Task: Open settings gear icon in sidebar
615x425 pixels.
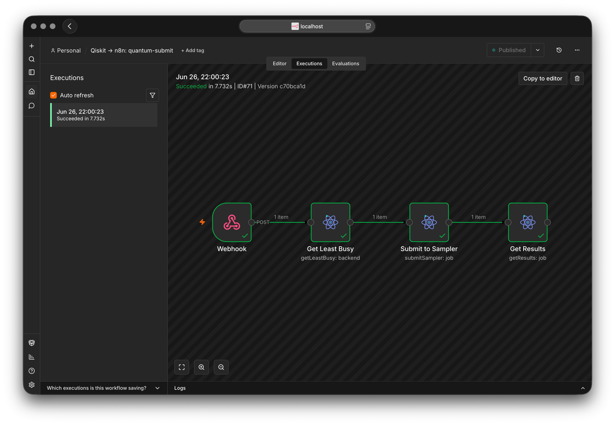Action: (32, 385)
